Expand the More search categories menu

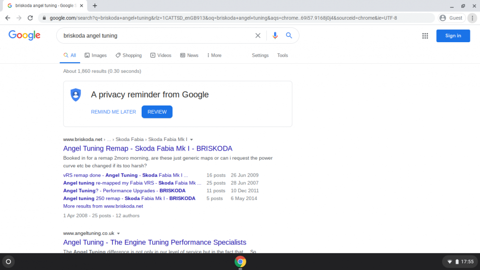pos(214,55)
